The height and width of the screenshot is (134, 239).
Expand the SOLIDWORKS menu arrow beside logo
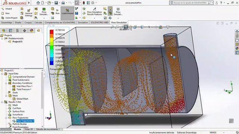click(x=29, y=3)
